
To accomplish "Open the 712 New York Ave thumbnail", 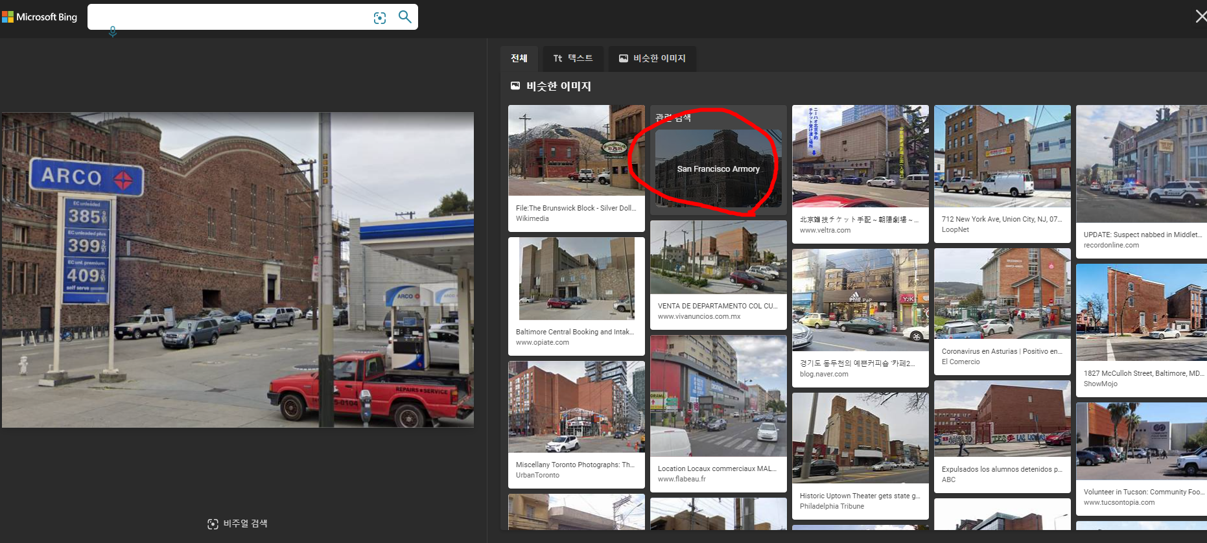I will point(1002,156).
